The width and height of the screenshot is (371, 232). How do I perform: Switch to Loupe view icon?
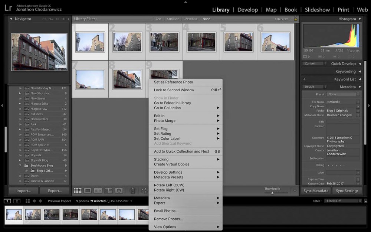(x=88, y=190)
